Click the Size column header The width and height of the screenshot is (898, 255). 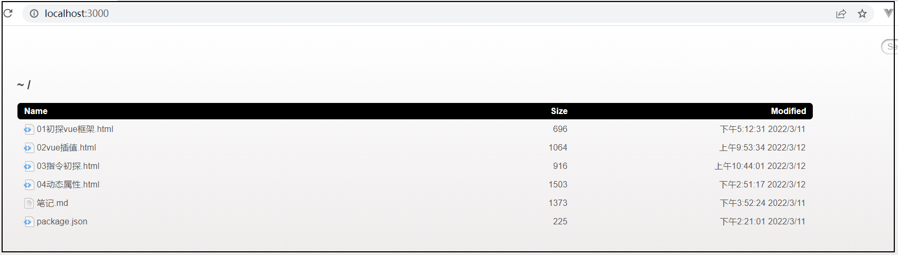click(559, 111)
